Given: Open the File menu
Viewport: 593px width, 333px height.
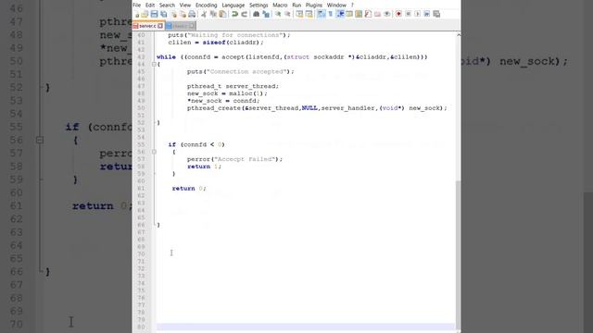Looking at the screenshot, I should 137,5.
